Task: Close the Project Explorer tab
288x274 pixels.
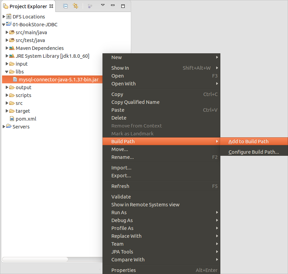Action: coord(51,6)
